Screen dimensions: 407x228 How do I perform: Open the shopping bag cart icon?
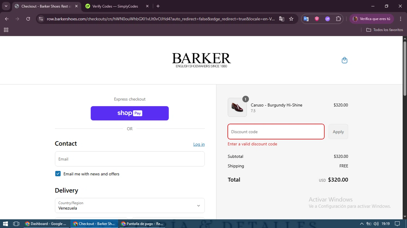point(344,60)
